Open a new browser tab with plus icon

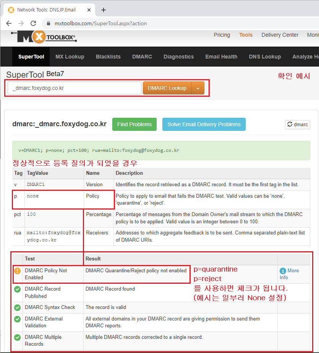pyautogui.click(x=104, y=10)
